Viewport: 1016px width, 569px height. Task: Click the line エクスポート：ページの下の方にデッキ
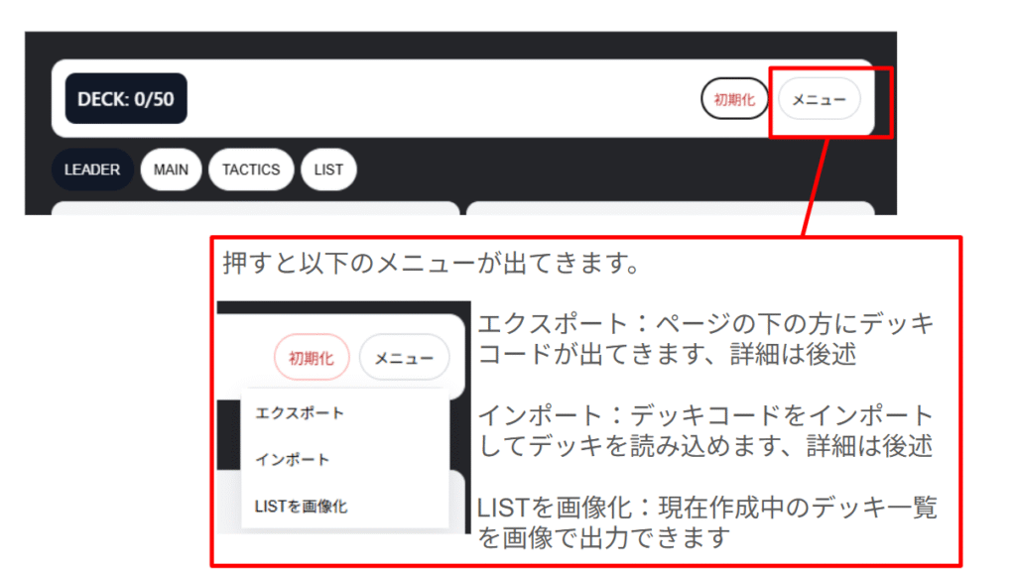705,323
